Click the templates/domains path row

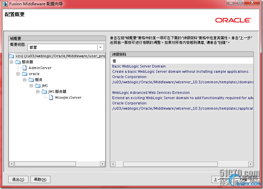tap(182, 82)
